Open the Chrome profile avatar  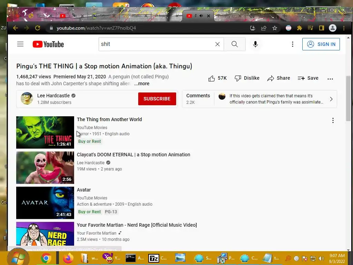(333, 28)
